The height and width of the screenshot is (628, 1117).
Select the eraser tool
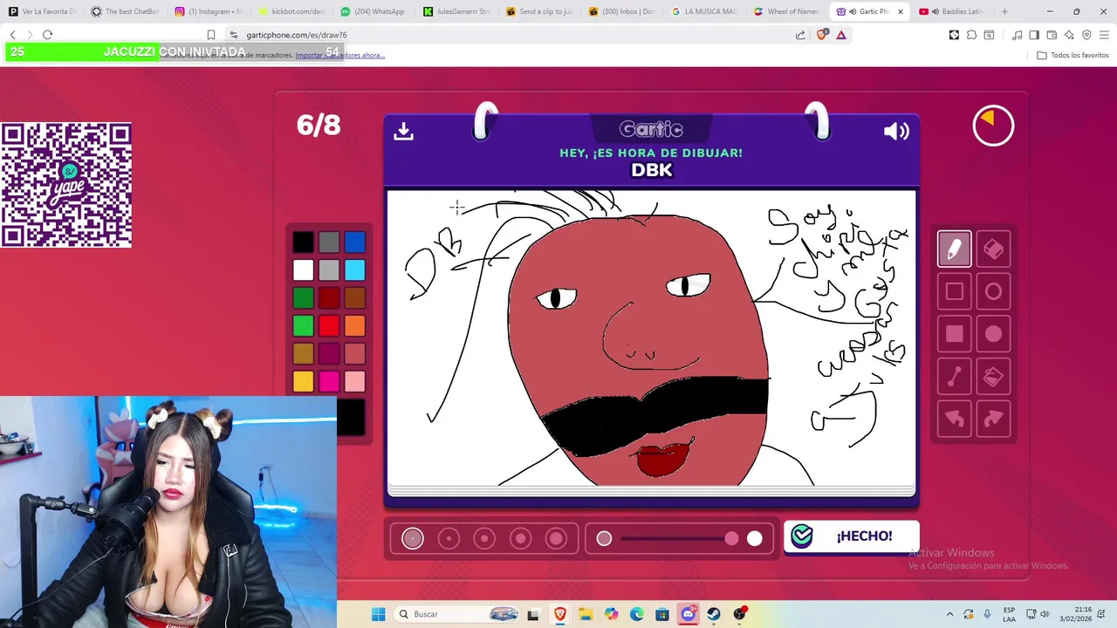pos(993,249)
